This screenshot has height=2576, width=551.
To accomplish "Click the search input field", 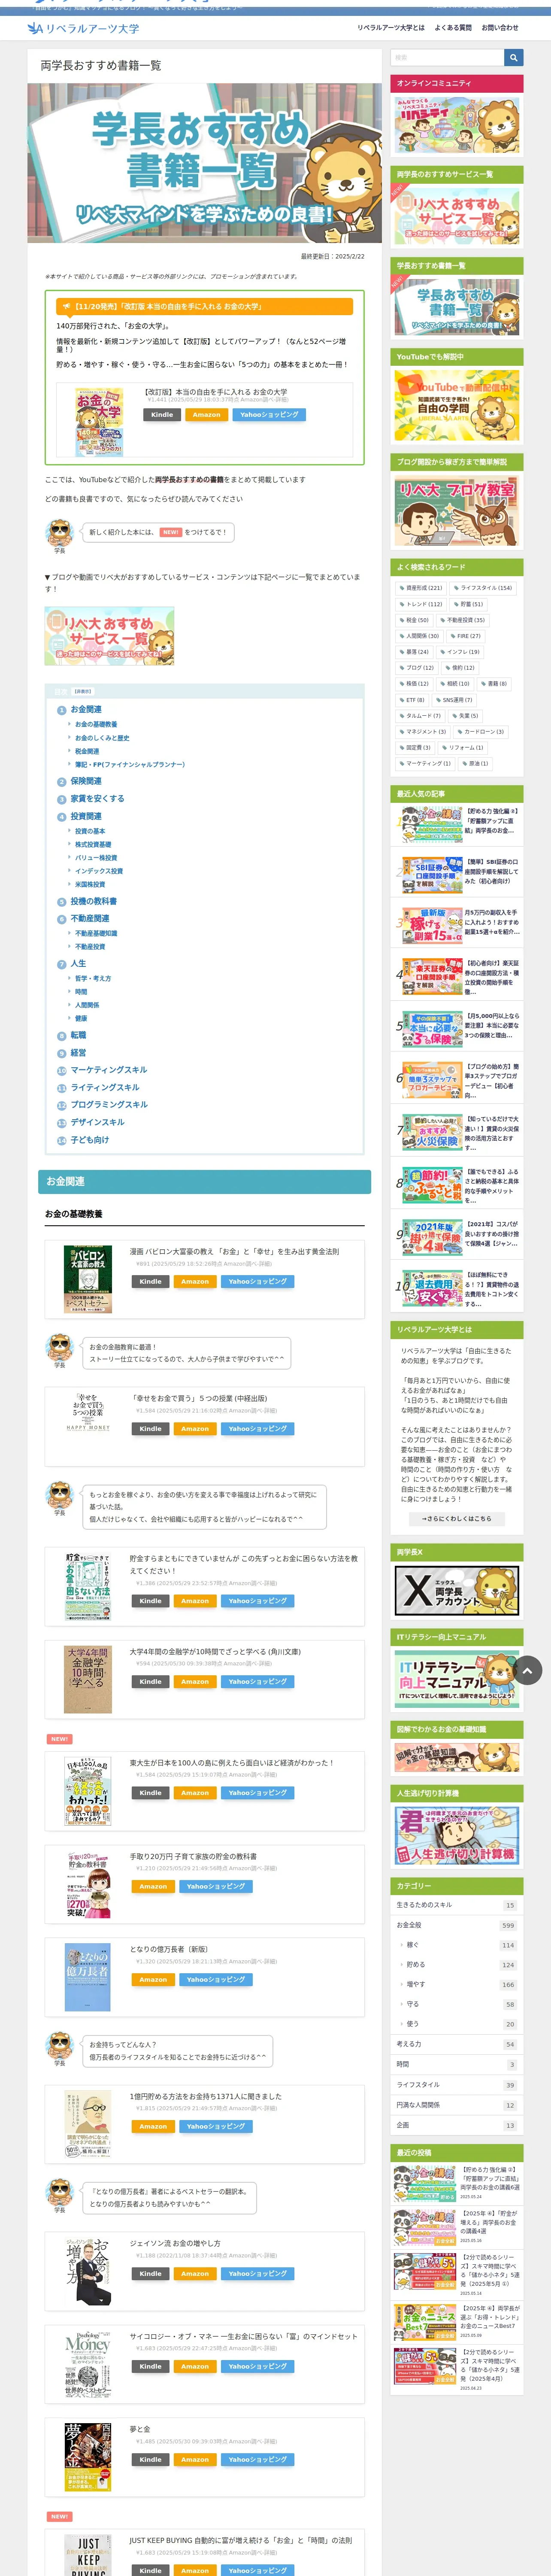I will [x=447, y=58].
